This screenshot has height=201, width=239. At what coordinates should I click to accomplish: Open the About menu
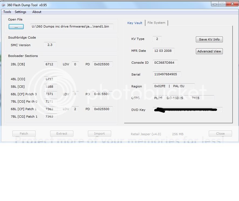(37, 12)
